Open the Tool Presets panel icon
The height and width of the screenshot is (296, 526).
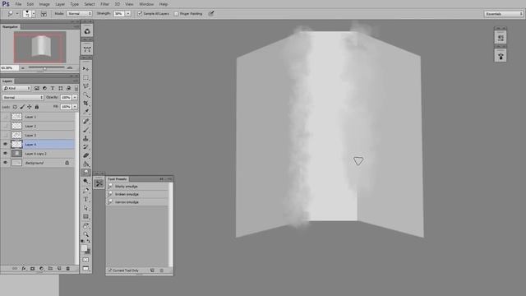pyautogui.click(x=99, y=183)
